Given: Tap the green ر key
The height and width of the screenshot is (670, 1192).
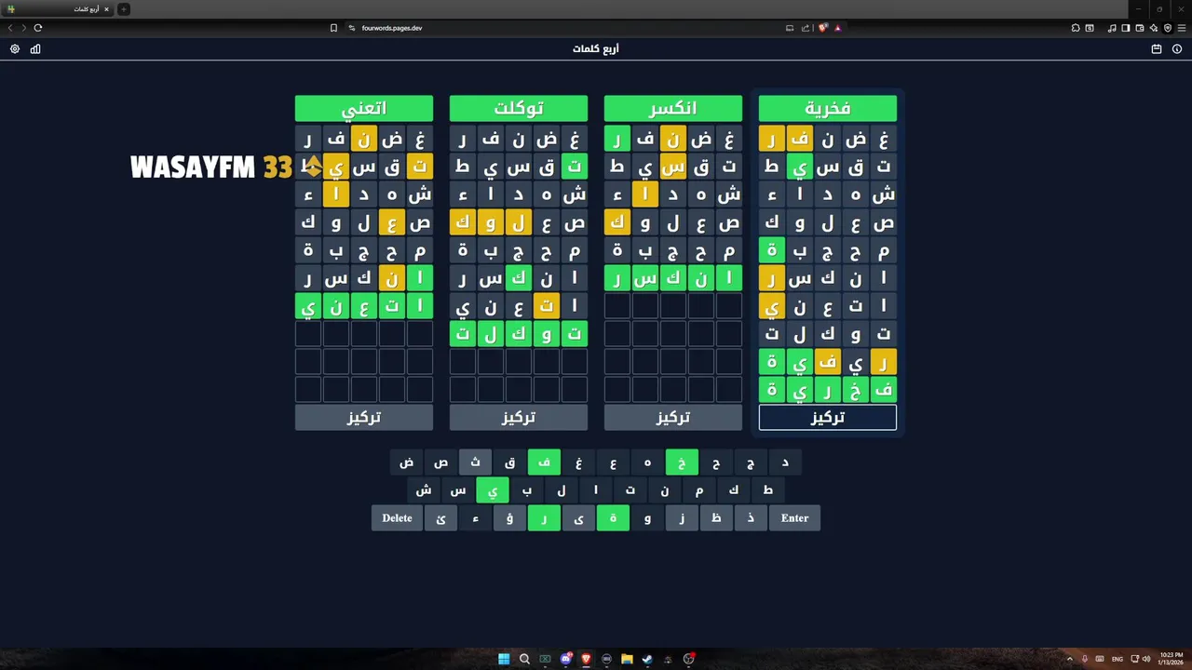Looking at the screenshot, I should tap(544, 518).
